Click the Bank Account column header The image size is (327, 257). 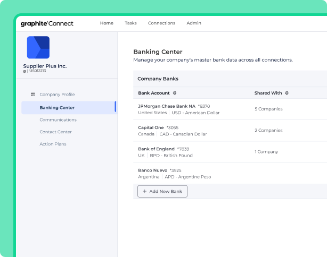point(154,93)
